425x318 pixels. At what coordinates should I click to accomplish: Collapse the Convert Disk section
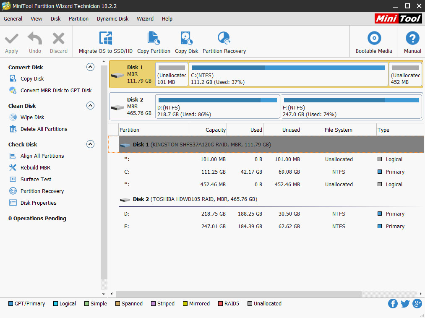[x=90, y=67]
